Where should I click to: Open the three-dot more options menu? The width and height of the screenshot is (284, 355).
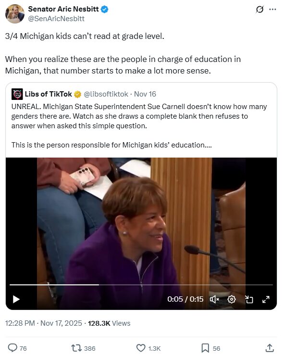272,10
